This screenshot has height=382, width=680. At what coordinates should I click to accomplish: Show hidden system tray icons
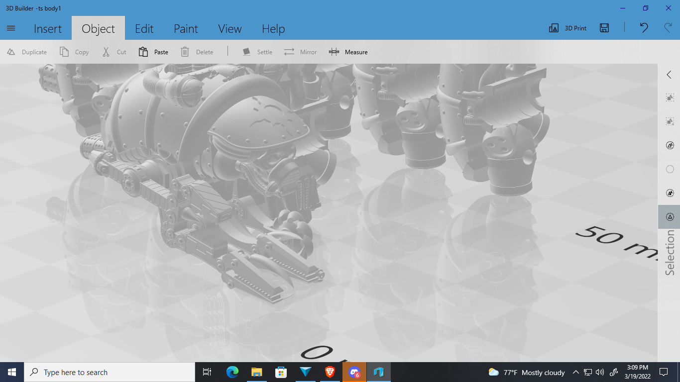point(575,372)
